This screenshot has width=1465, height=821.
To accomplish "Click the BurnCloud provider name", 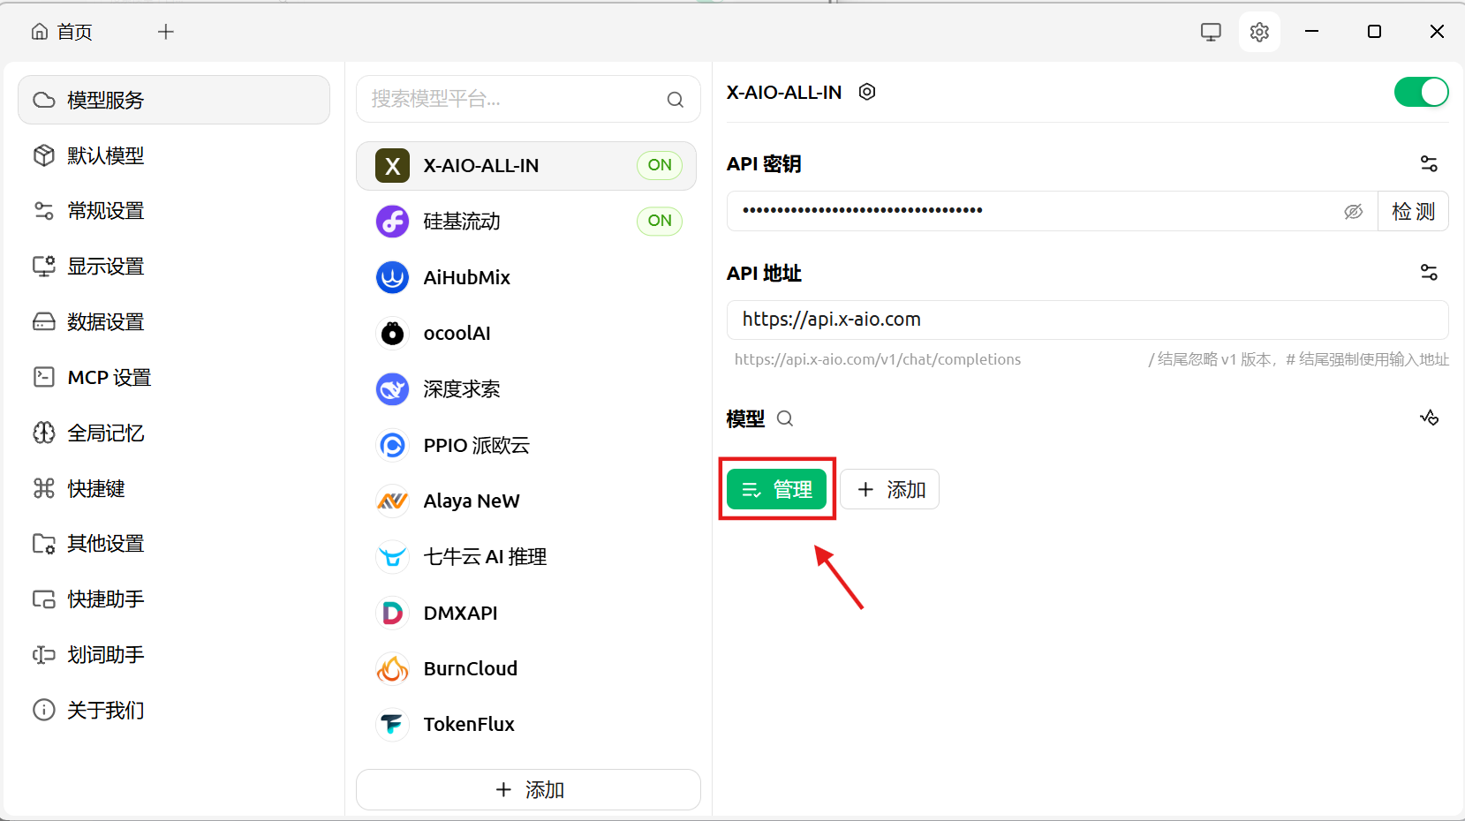I will click(x=471, y=668).
